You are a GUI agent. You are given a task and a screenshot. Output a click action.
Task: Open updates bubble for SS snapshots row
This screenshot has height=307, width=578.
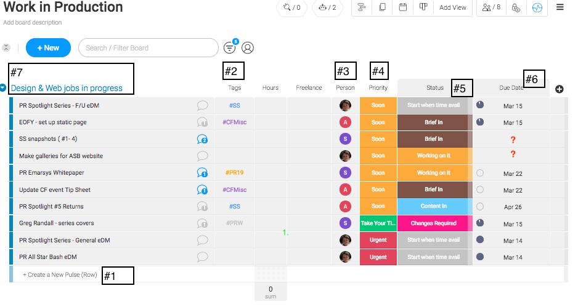[202, 139]
